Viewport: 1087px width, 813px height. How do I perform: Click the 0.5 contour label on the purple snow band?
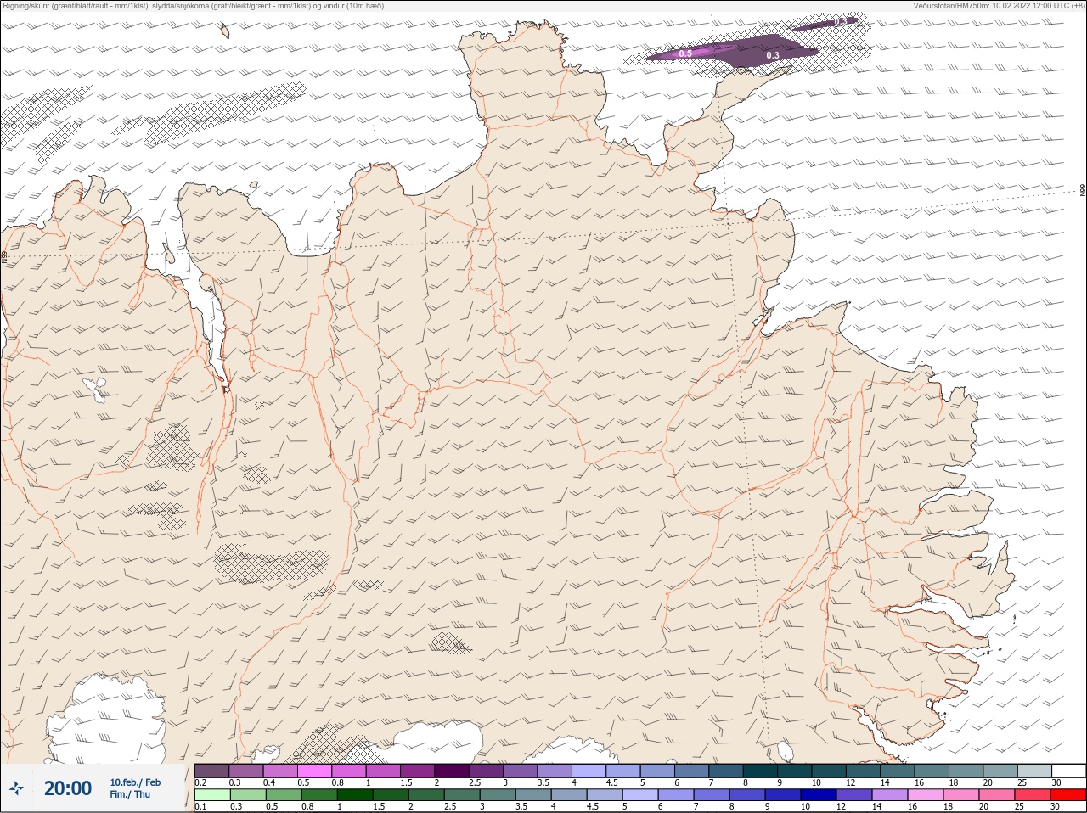pos(685,53)
